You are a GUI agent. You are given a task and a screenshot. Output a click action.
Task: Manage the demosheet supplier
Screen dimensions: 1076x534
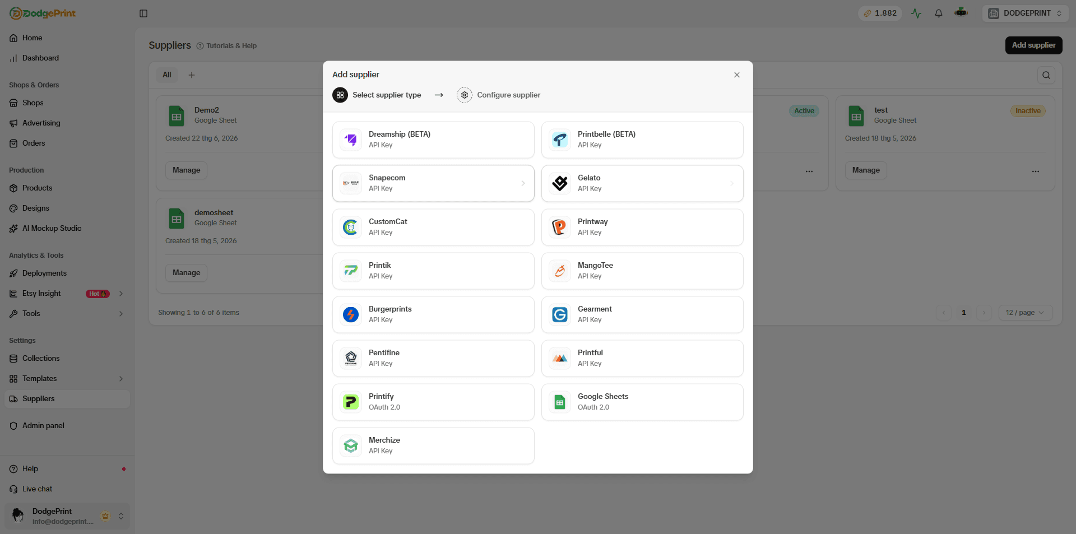click(186, 273)
